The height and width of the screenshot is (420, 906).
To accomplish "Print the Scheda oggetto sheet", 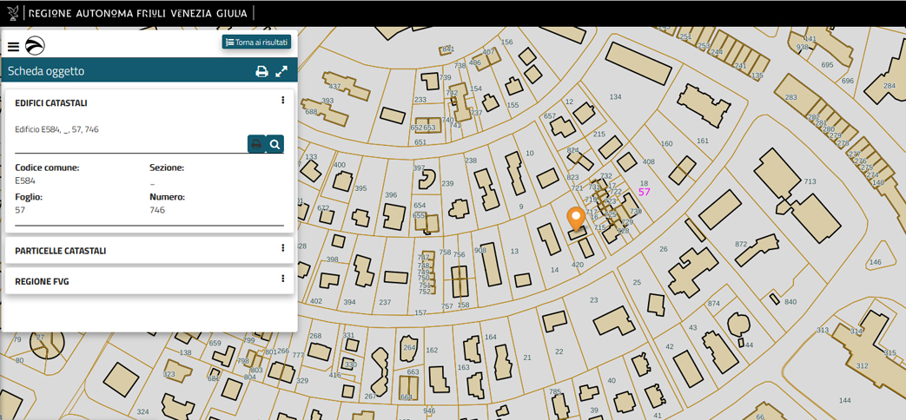I will [261, 72].
